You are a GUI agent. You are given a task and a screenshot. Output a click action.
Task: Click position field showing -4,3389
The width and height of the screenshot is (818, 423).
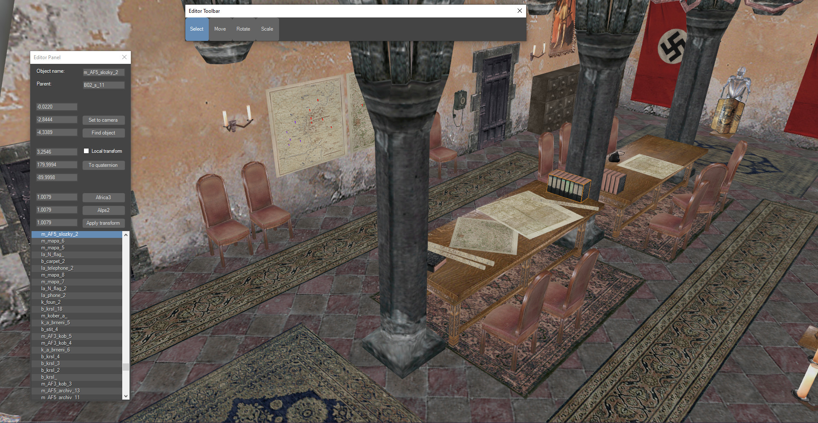57,132
